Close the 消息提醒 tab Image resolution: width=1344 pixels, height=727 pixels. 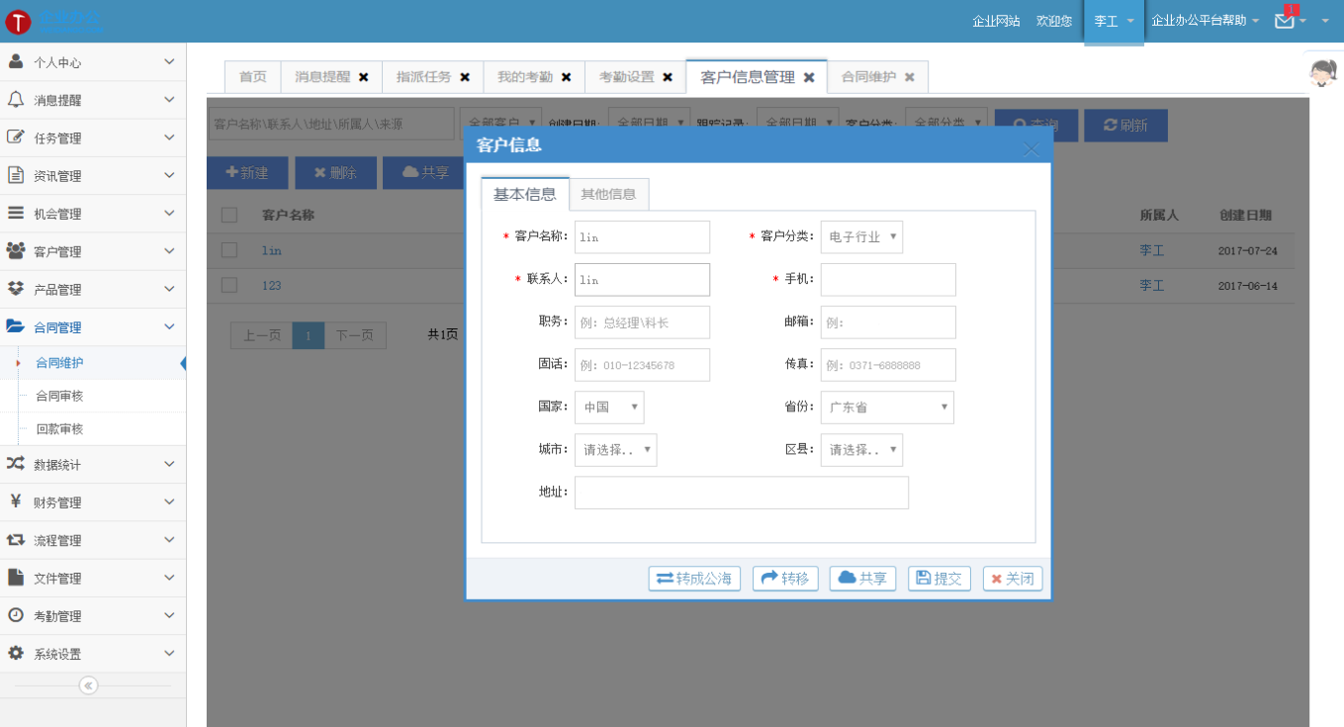(x=364, y=77)
